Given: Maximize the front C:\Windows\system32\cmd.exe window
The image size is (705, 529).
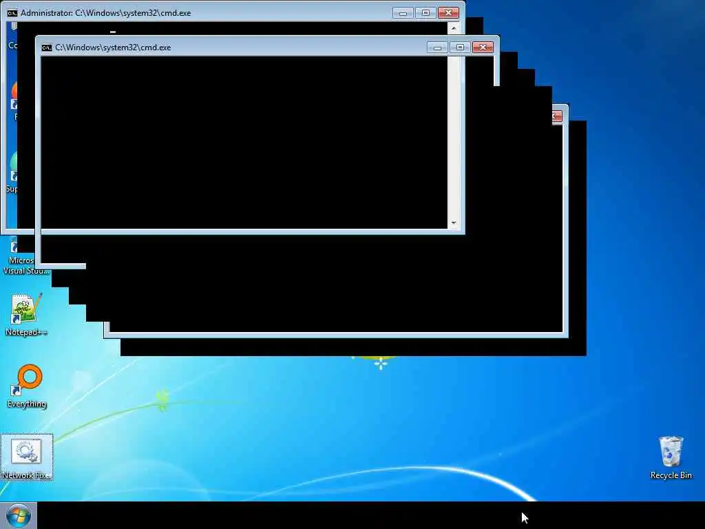Looking at the screenshot, I should [460, 48].
